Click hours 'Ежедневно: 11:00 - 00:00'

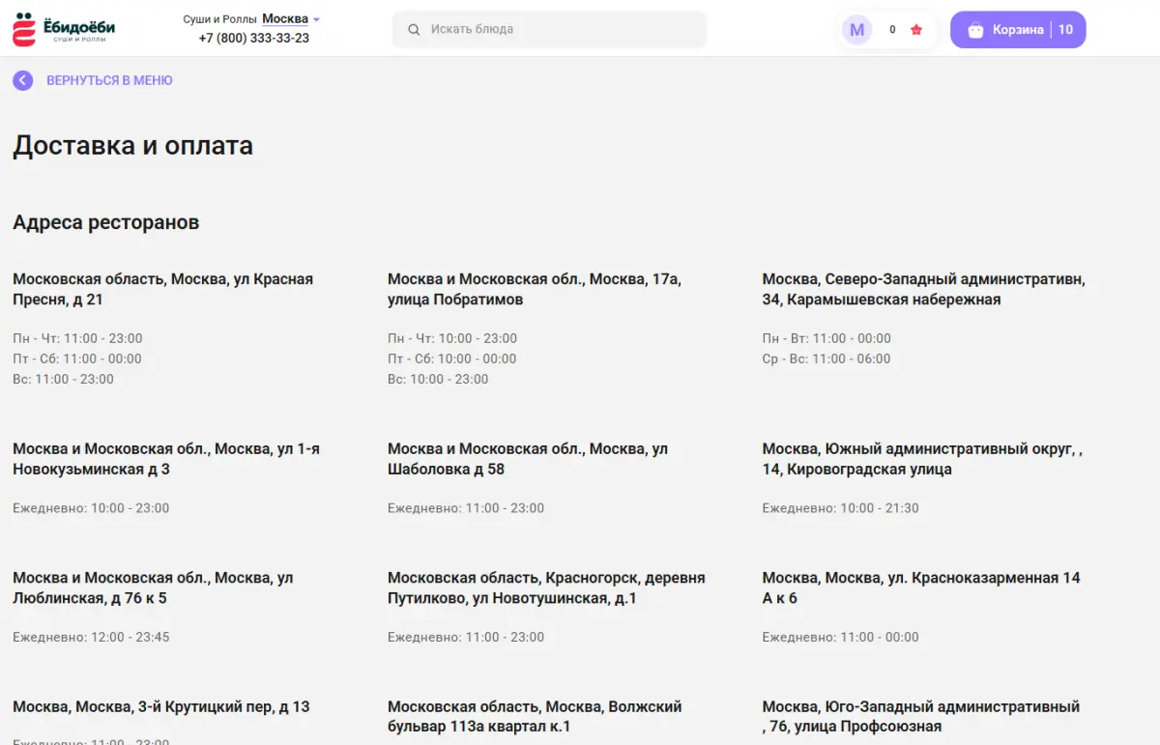tap(841, 637)
